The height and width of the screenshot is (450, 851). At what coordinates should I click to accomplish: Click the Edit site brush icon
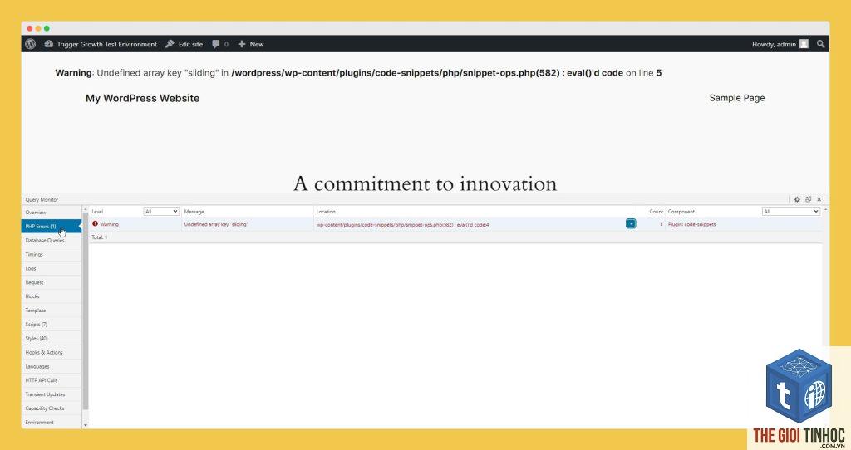(170, 44)
